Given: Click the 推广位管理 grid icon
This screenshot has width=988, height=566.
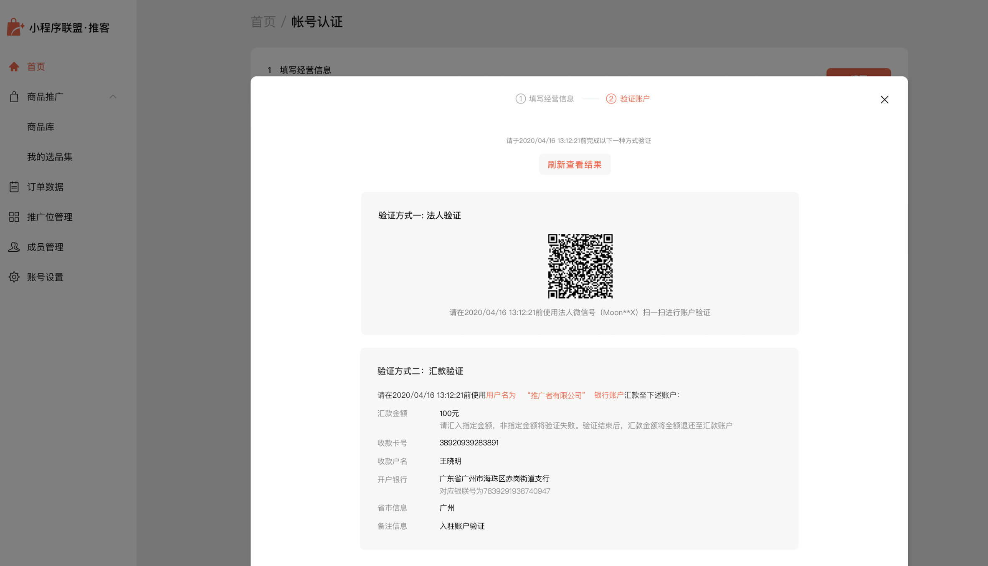Looking at the screenshot, I should 14,217.
